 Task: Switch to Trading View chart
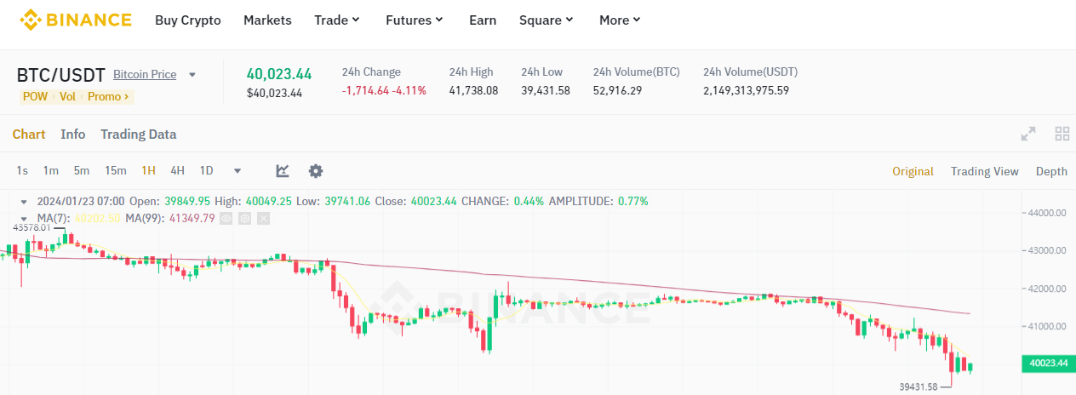point(985,171)
